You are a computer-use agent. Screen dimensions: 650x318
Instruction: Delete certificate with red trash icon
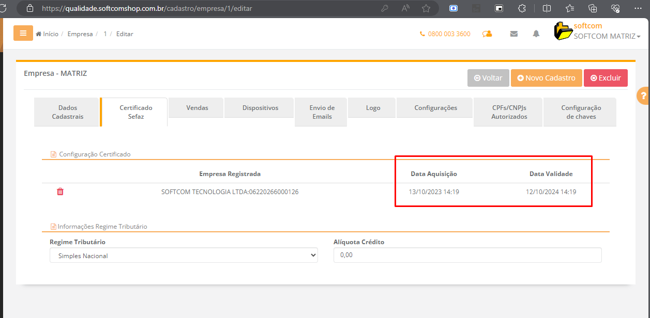(60, 192)
